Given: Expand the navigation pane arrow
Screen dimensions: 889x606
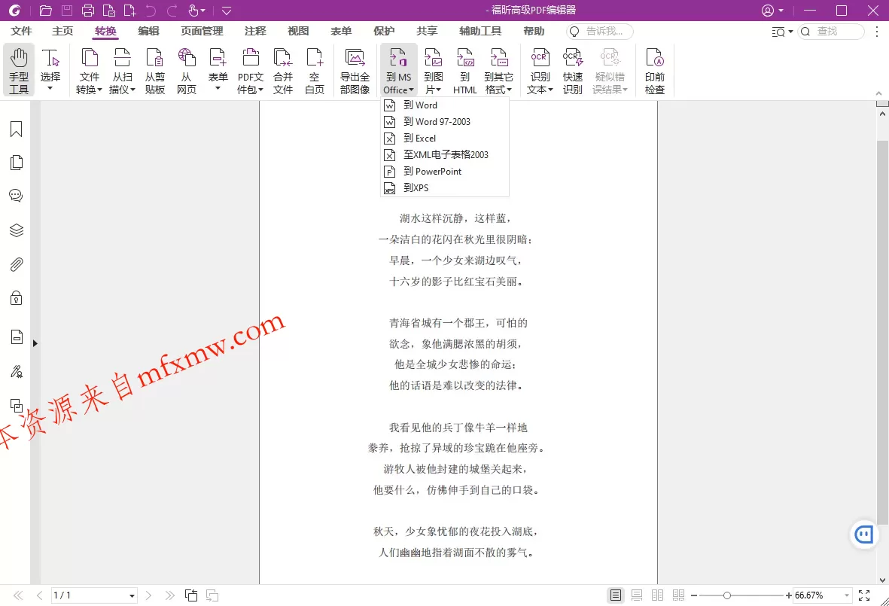Looking at the screenshot, I should [35, 343].
